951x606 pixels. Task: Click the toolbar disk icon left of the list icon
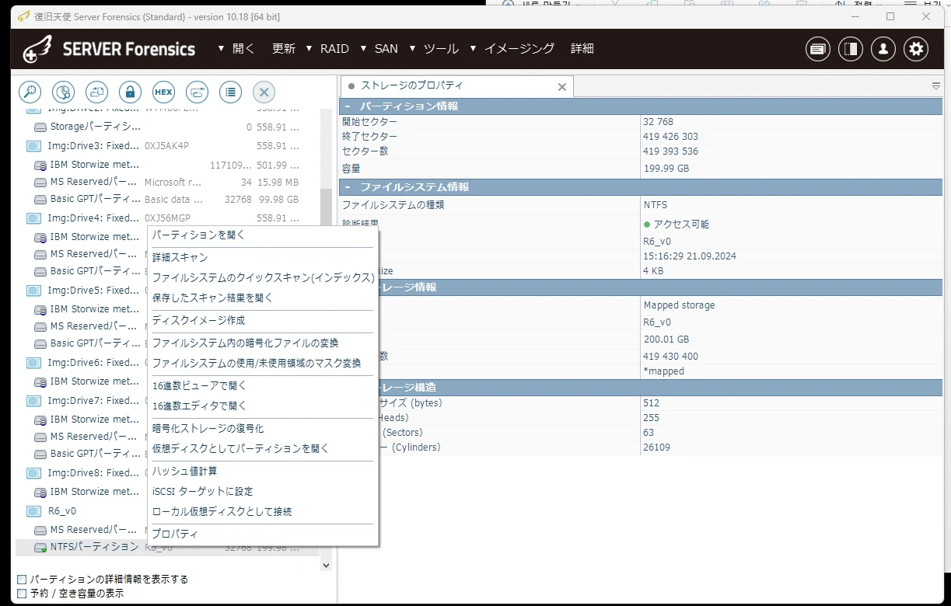197,92
